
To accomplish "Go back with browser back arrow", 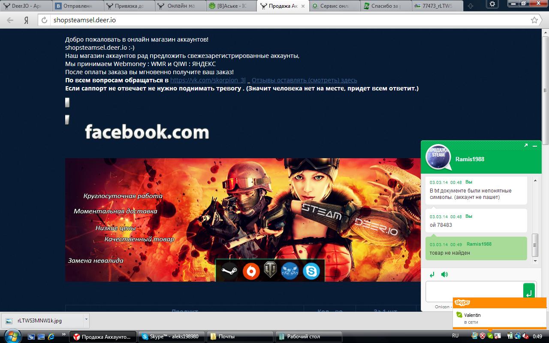I will (10, 20).
